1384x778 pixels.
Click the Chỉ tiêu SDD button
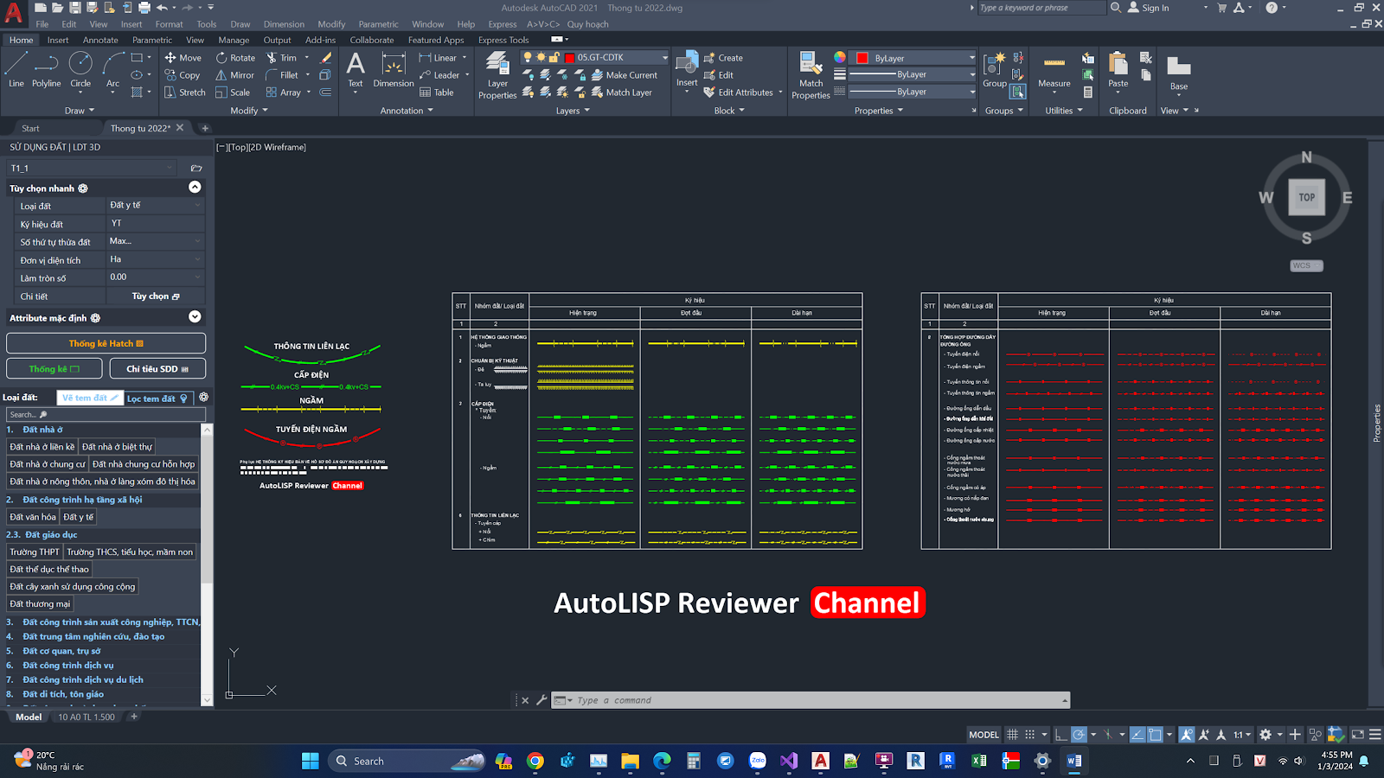coord(157,368)
